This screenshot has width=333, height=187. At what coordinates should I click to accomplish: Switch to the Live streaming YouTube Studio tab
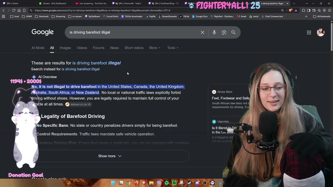(x=91, y=3)
